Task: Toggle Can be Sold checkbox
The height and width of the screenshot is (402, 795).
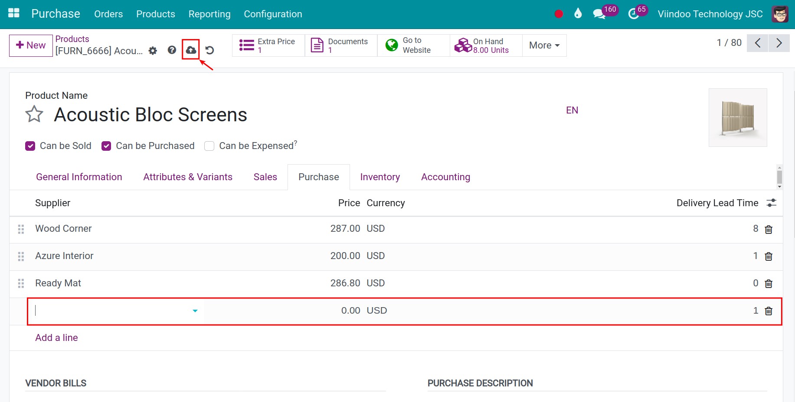Action: (30, 146)
